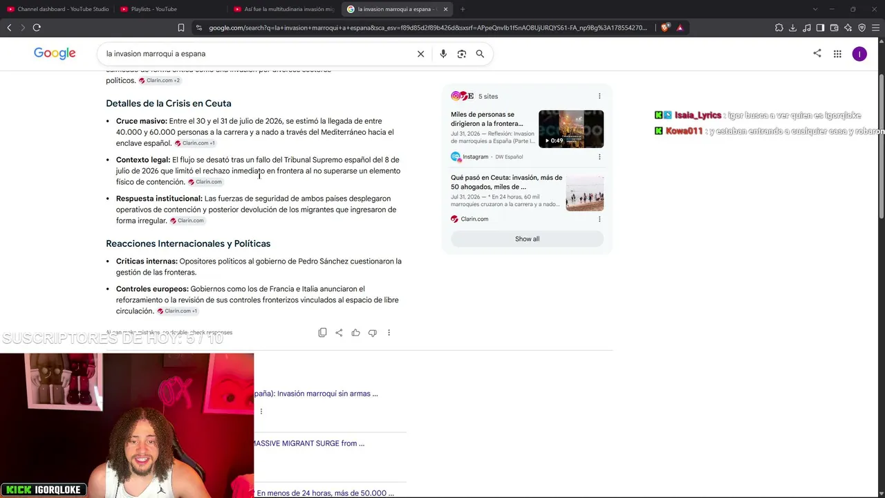885x498 pixels.
Task: Open Clarin.com chip after 'físico de contención'
Action: pyautogui.click(x=205, y=182)
